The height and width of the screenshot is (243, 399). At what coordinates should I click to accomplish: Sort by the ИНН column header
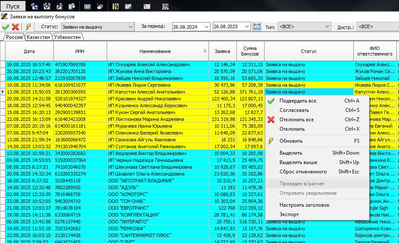coord(80,51)
